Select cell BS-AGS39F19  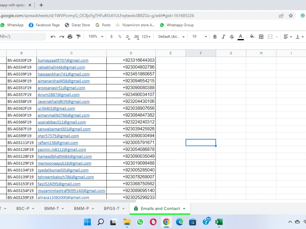click(x=21, y=74)
